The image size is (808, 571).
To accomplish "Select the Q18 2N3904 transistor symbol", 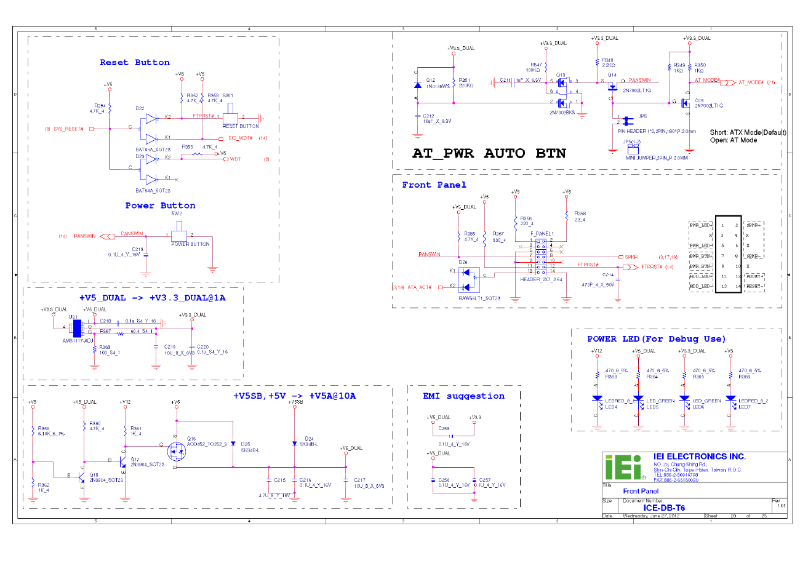I will (81, 476).
